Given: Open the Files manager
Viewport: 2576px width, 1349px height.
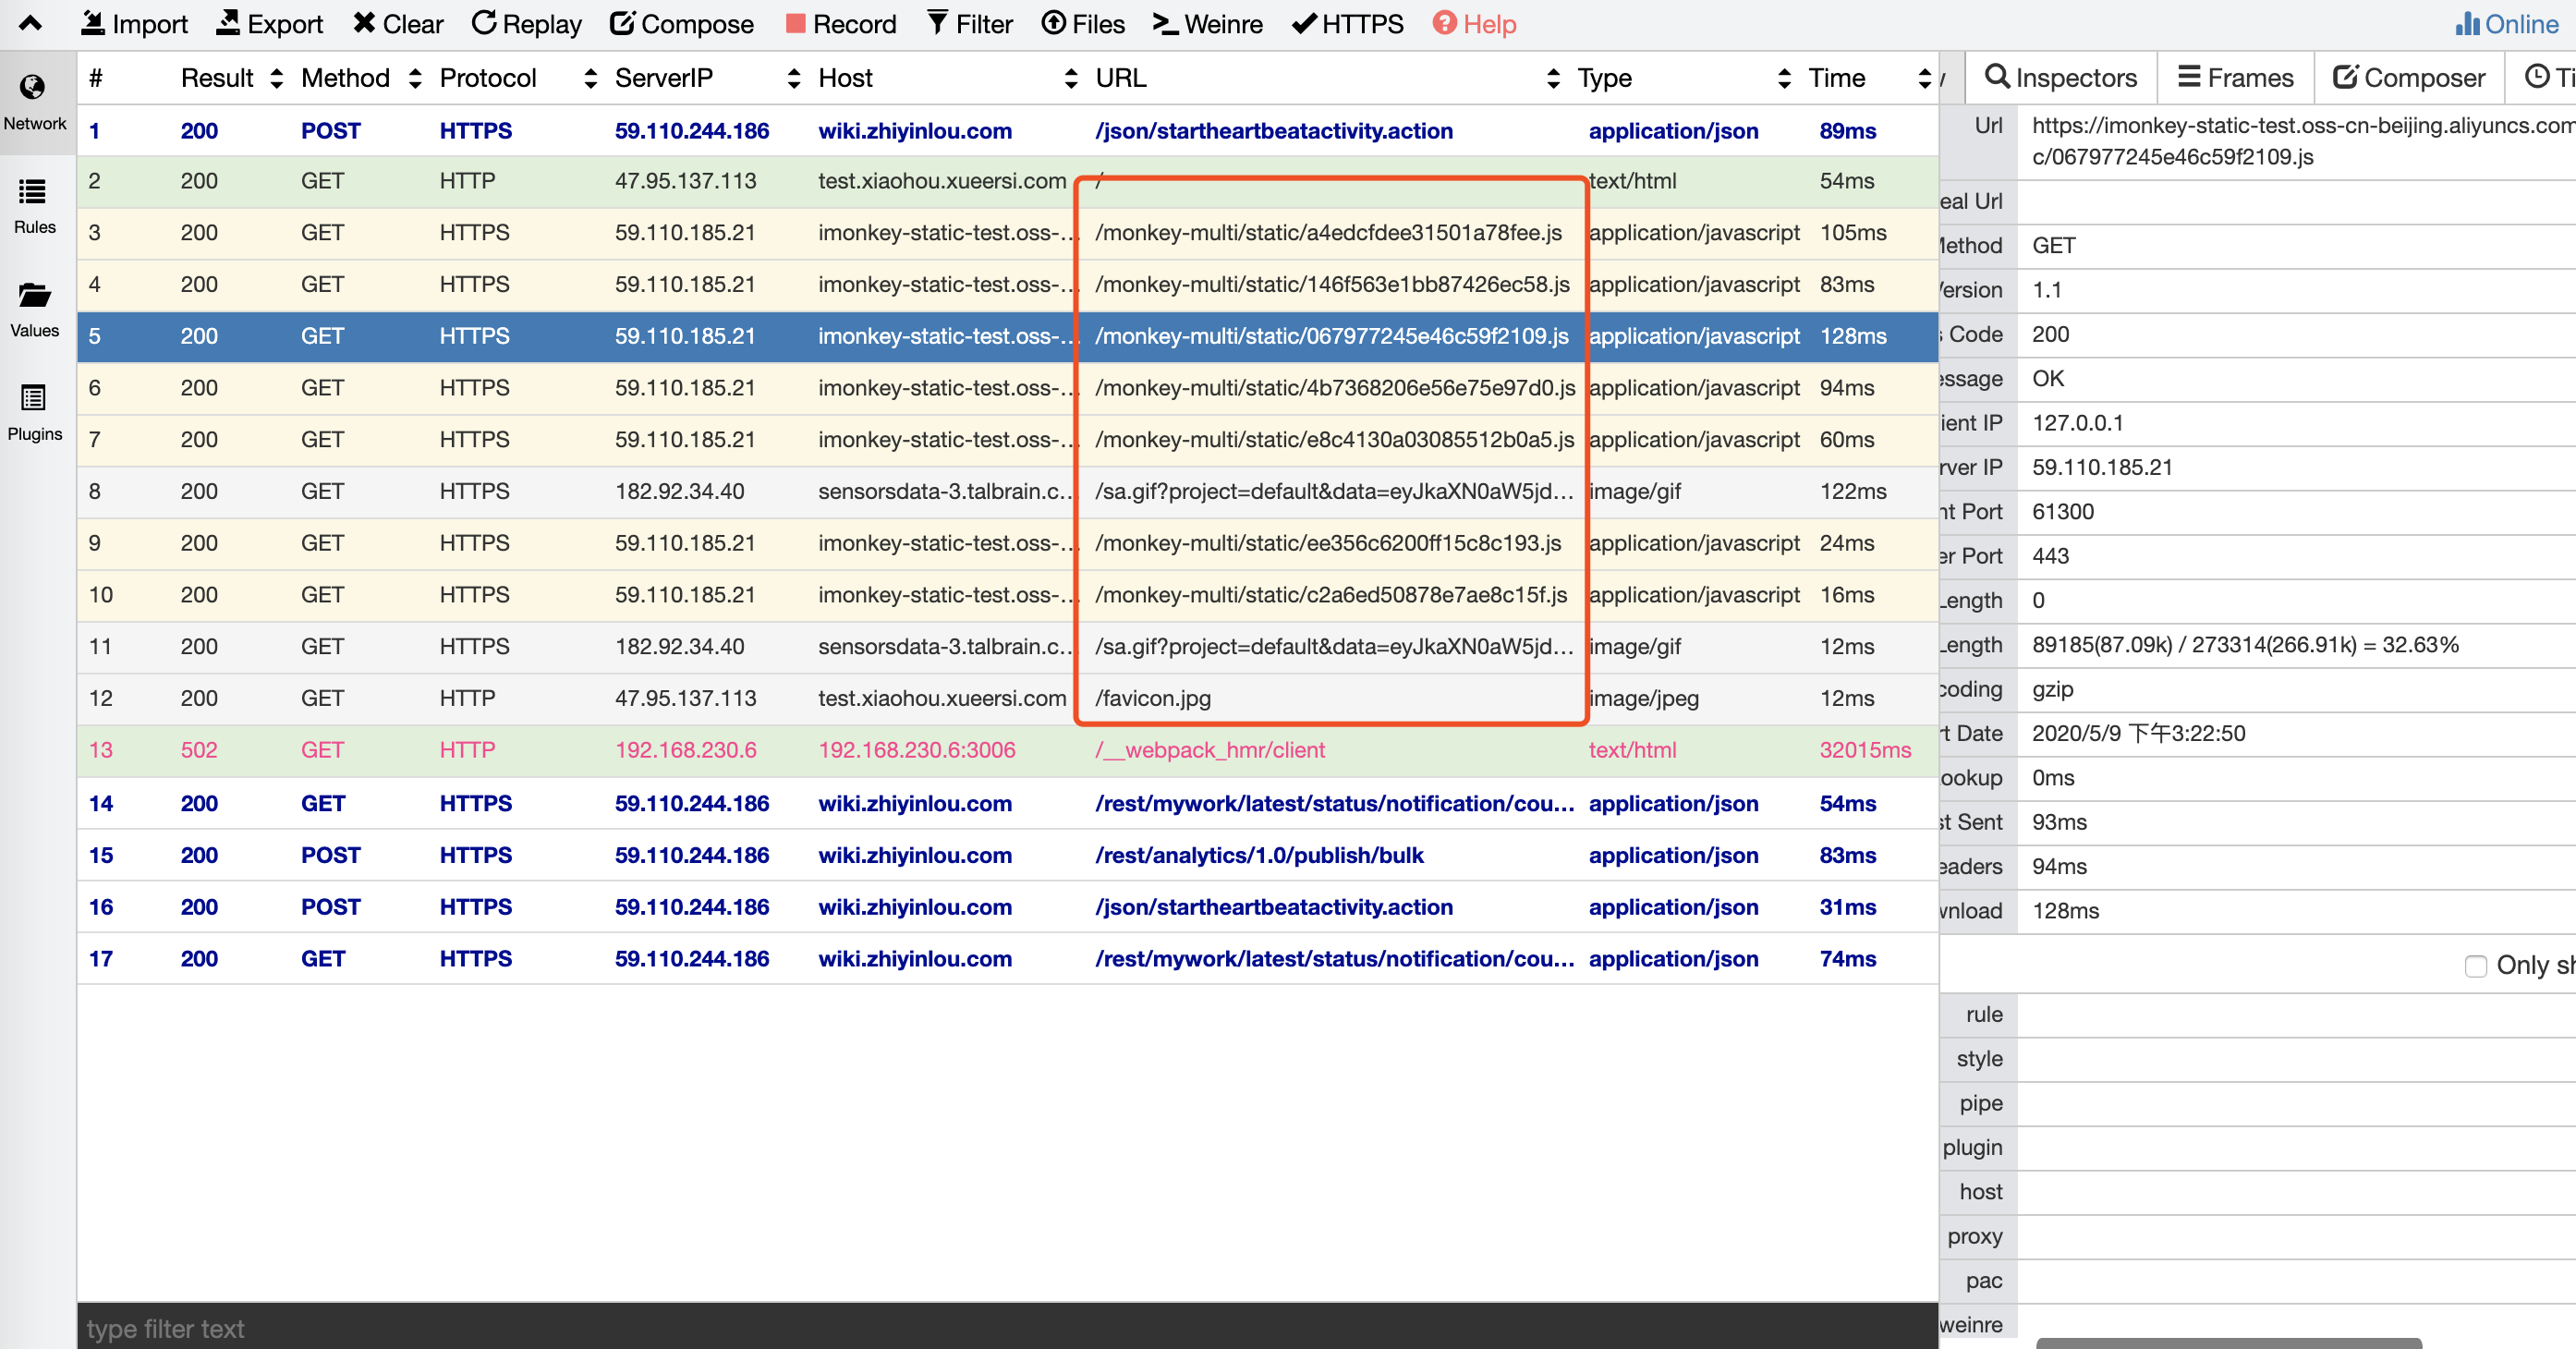Looking at the screenshot, I should [1083, 23].
